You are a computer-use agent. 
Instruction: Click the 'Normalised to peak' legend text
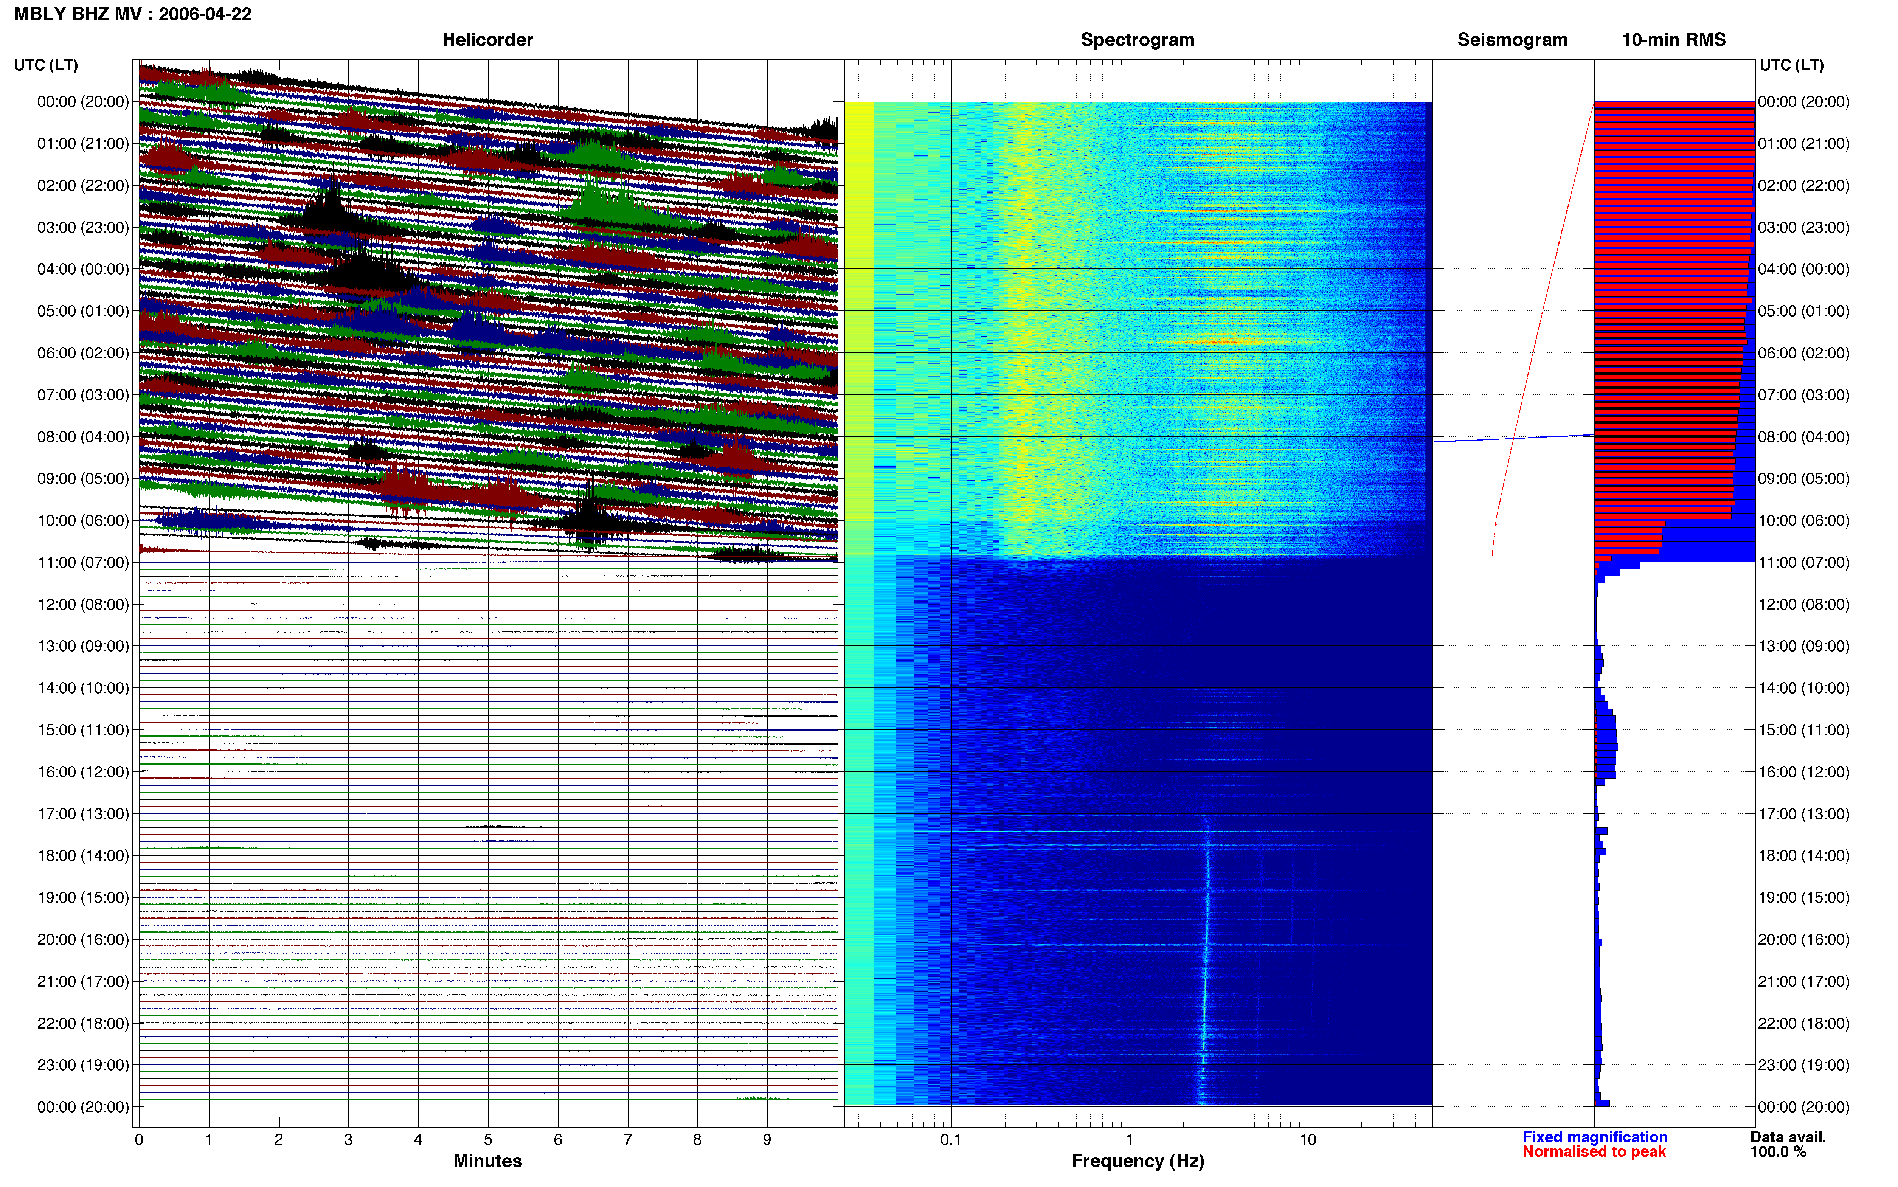(1594, 1152)
